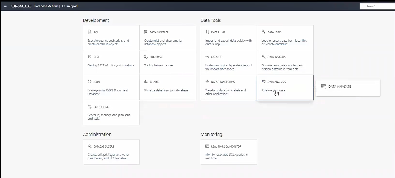Click the REST tools icon
The width and height of the screenshot is (395, 178).
tap(90, 57)
